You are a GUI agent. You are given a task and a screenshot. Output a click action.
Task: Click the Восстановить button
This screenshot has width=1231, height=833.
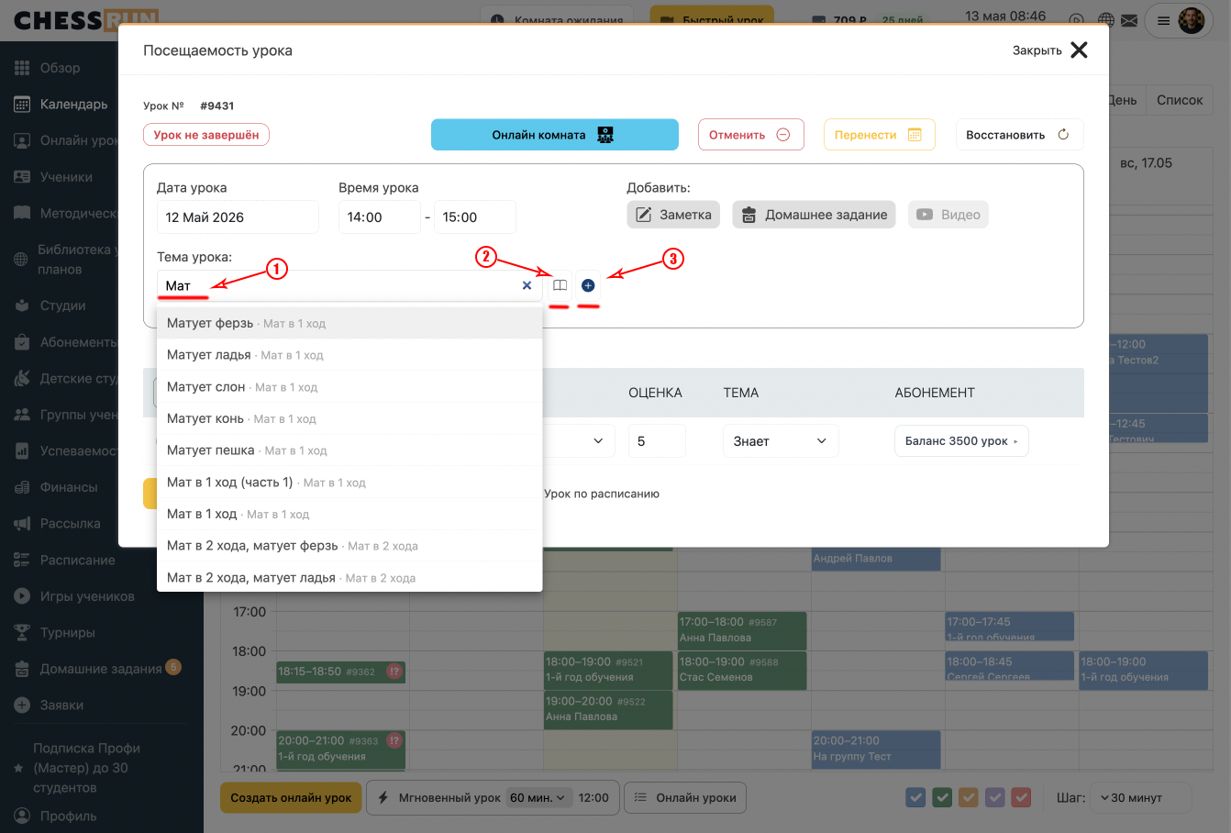pos(1019,135)
